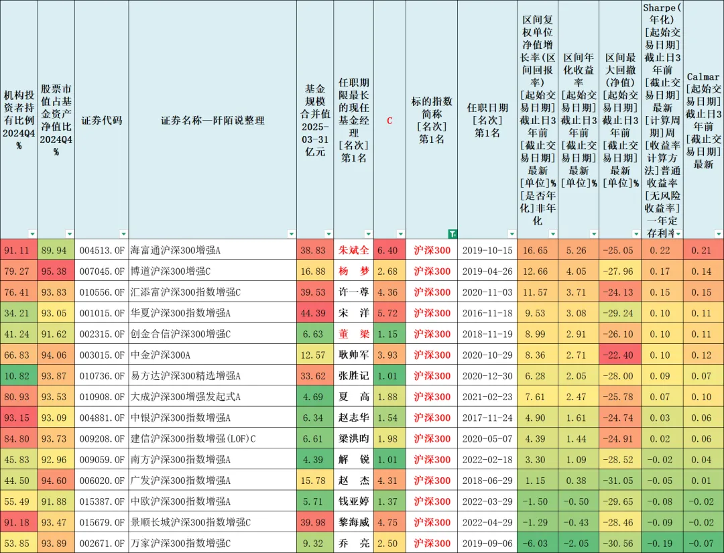Select date cell 2019-09-06
Image resolution: width=724 pixels, height=553 pixels.
pos(487,544)
